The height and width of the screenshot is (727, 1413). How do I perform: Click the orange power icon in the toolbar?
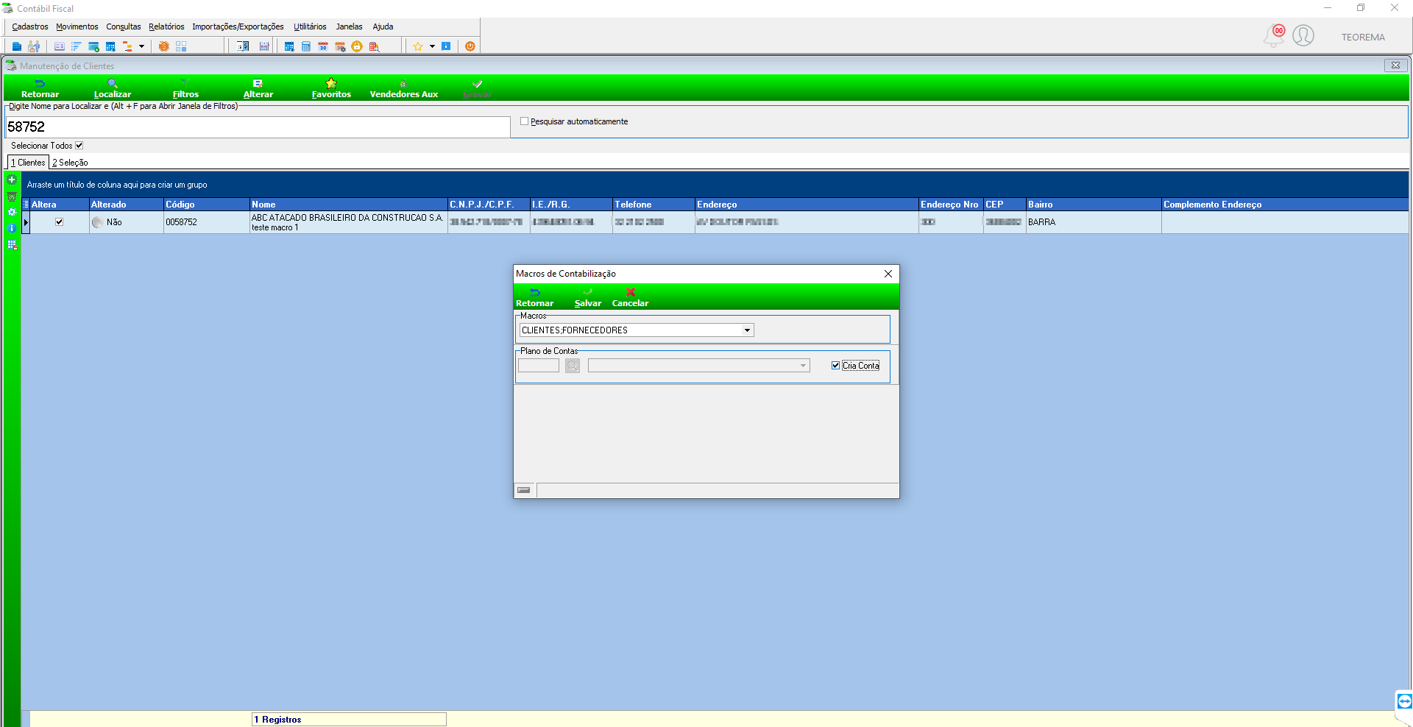(x=470, y=46)
